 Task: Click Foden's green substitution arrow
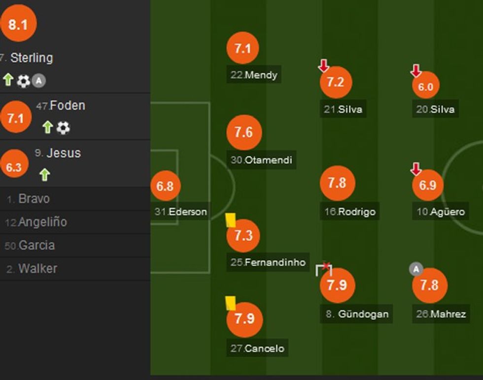tap(47, 127)
